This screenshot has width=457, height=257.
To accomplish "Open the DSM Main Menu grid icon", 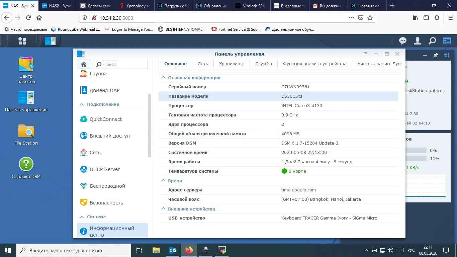I will coord(22,41).
